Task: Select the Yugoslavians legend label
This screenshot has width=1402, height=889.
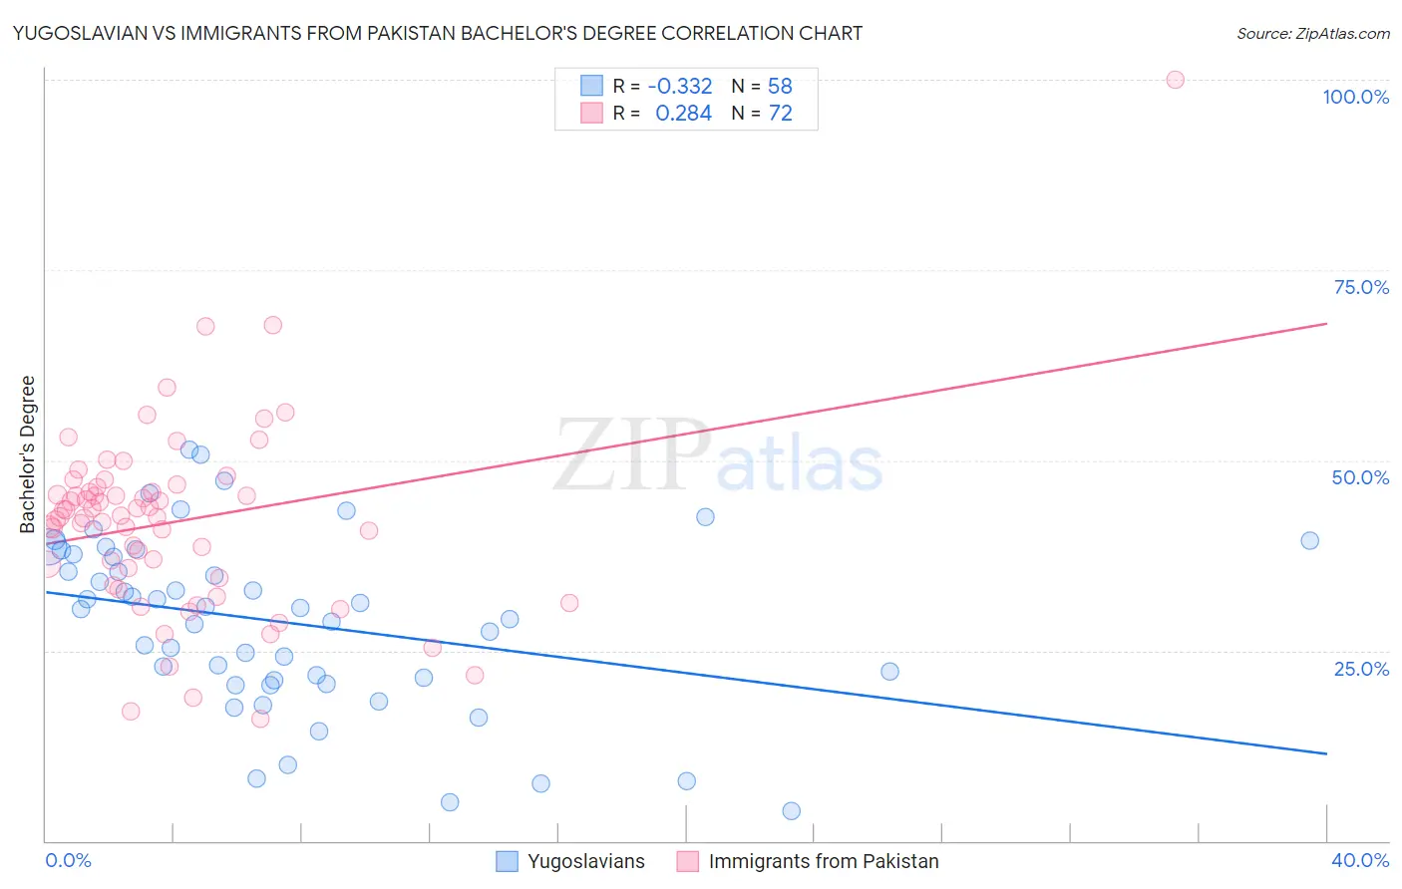Action: [x=586, y=861]
